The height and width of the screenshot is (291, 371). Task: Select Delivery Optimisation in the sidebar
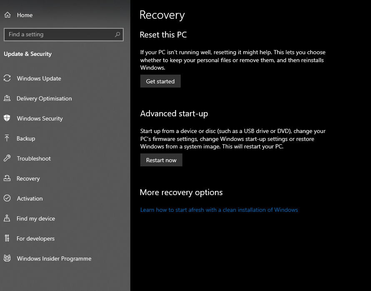[x=44, y=98]
